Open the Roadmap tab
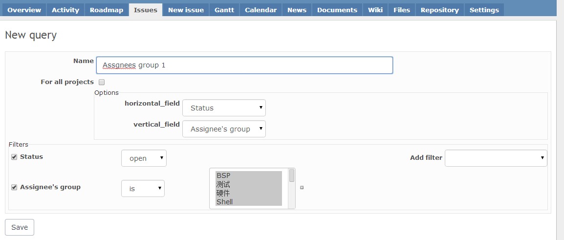Viewport: 564px width, 240px height. [107, 10]
